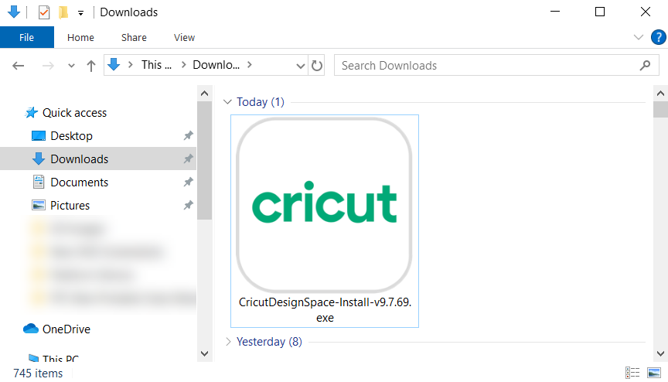This screenshot has width=668, height=382.
Task: Open the Help question mark icon
Action: (x=658, y=37)
